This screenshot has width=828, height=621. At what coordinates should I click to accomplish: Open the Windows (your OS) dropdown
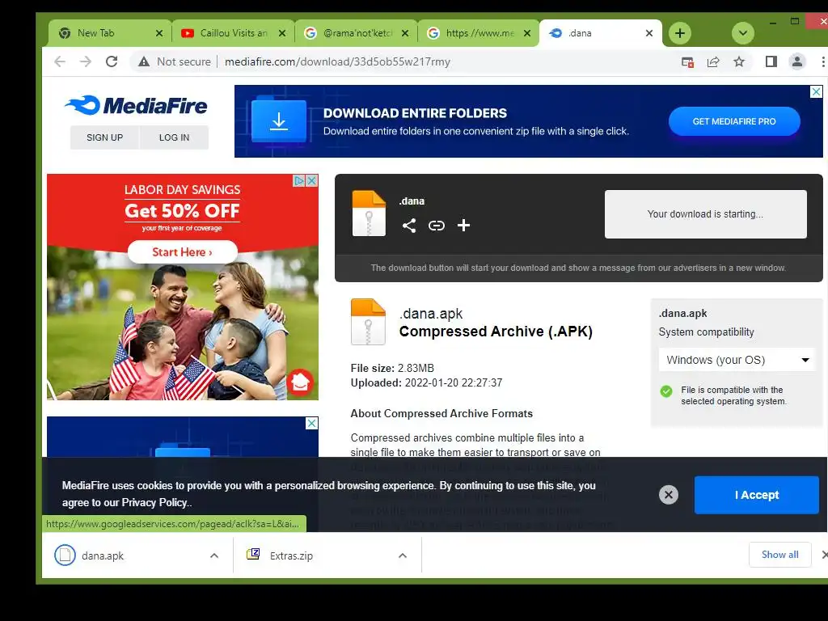pos(737,360)
